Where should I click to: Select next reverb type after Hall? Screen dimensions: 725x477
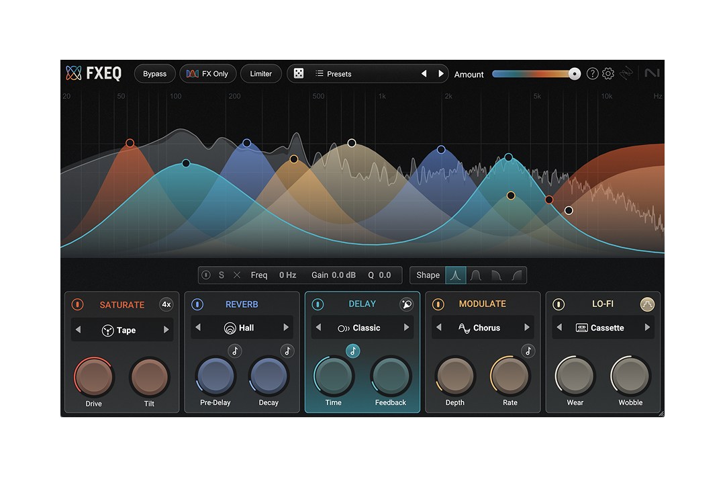tap(286, 327)
